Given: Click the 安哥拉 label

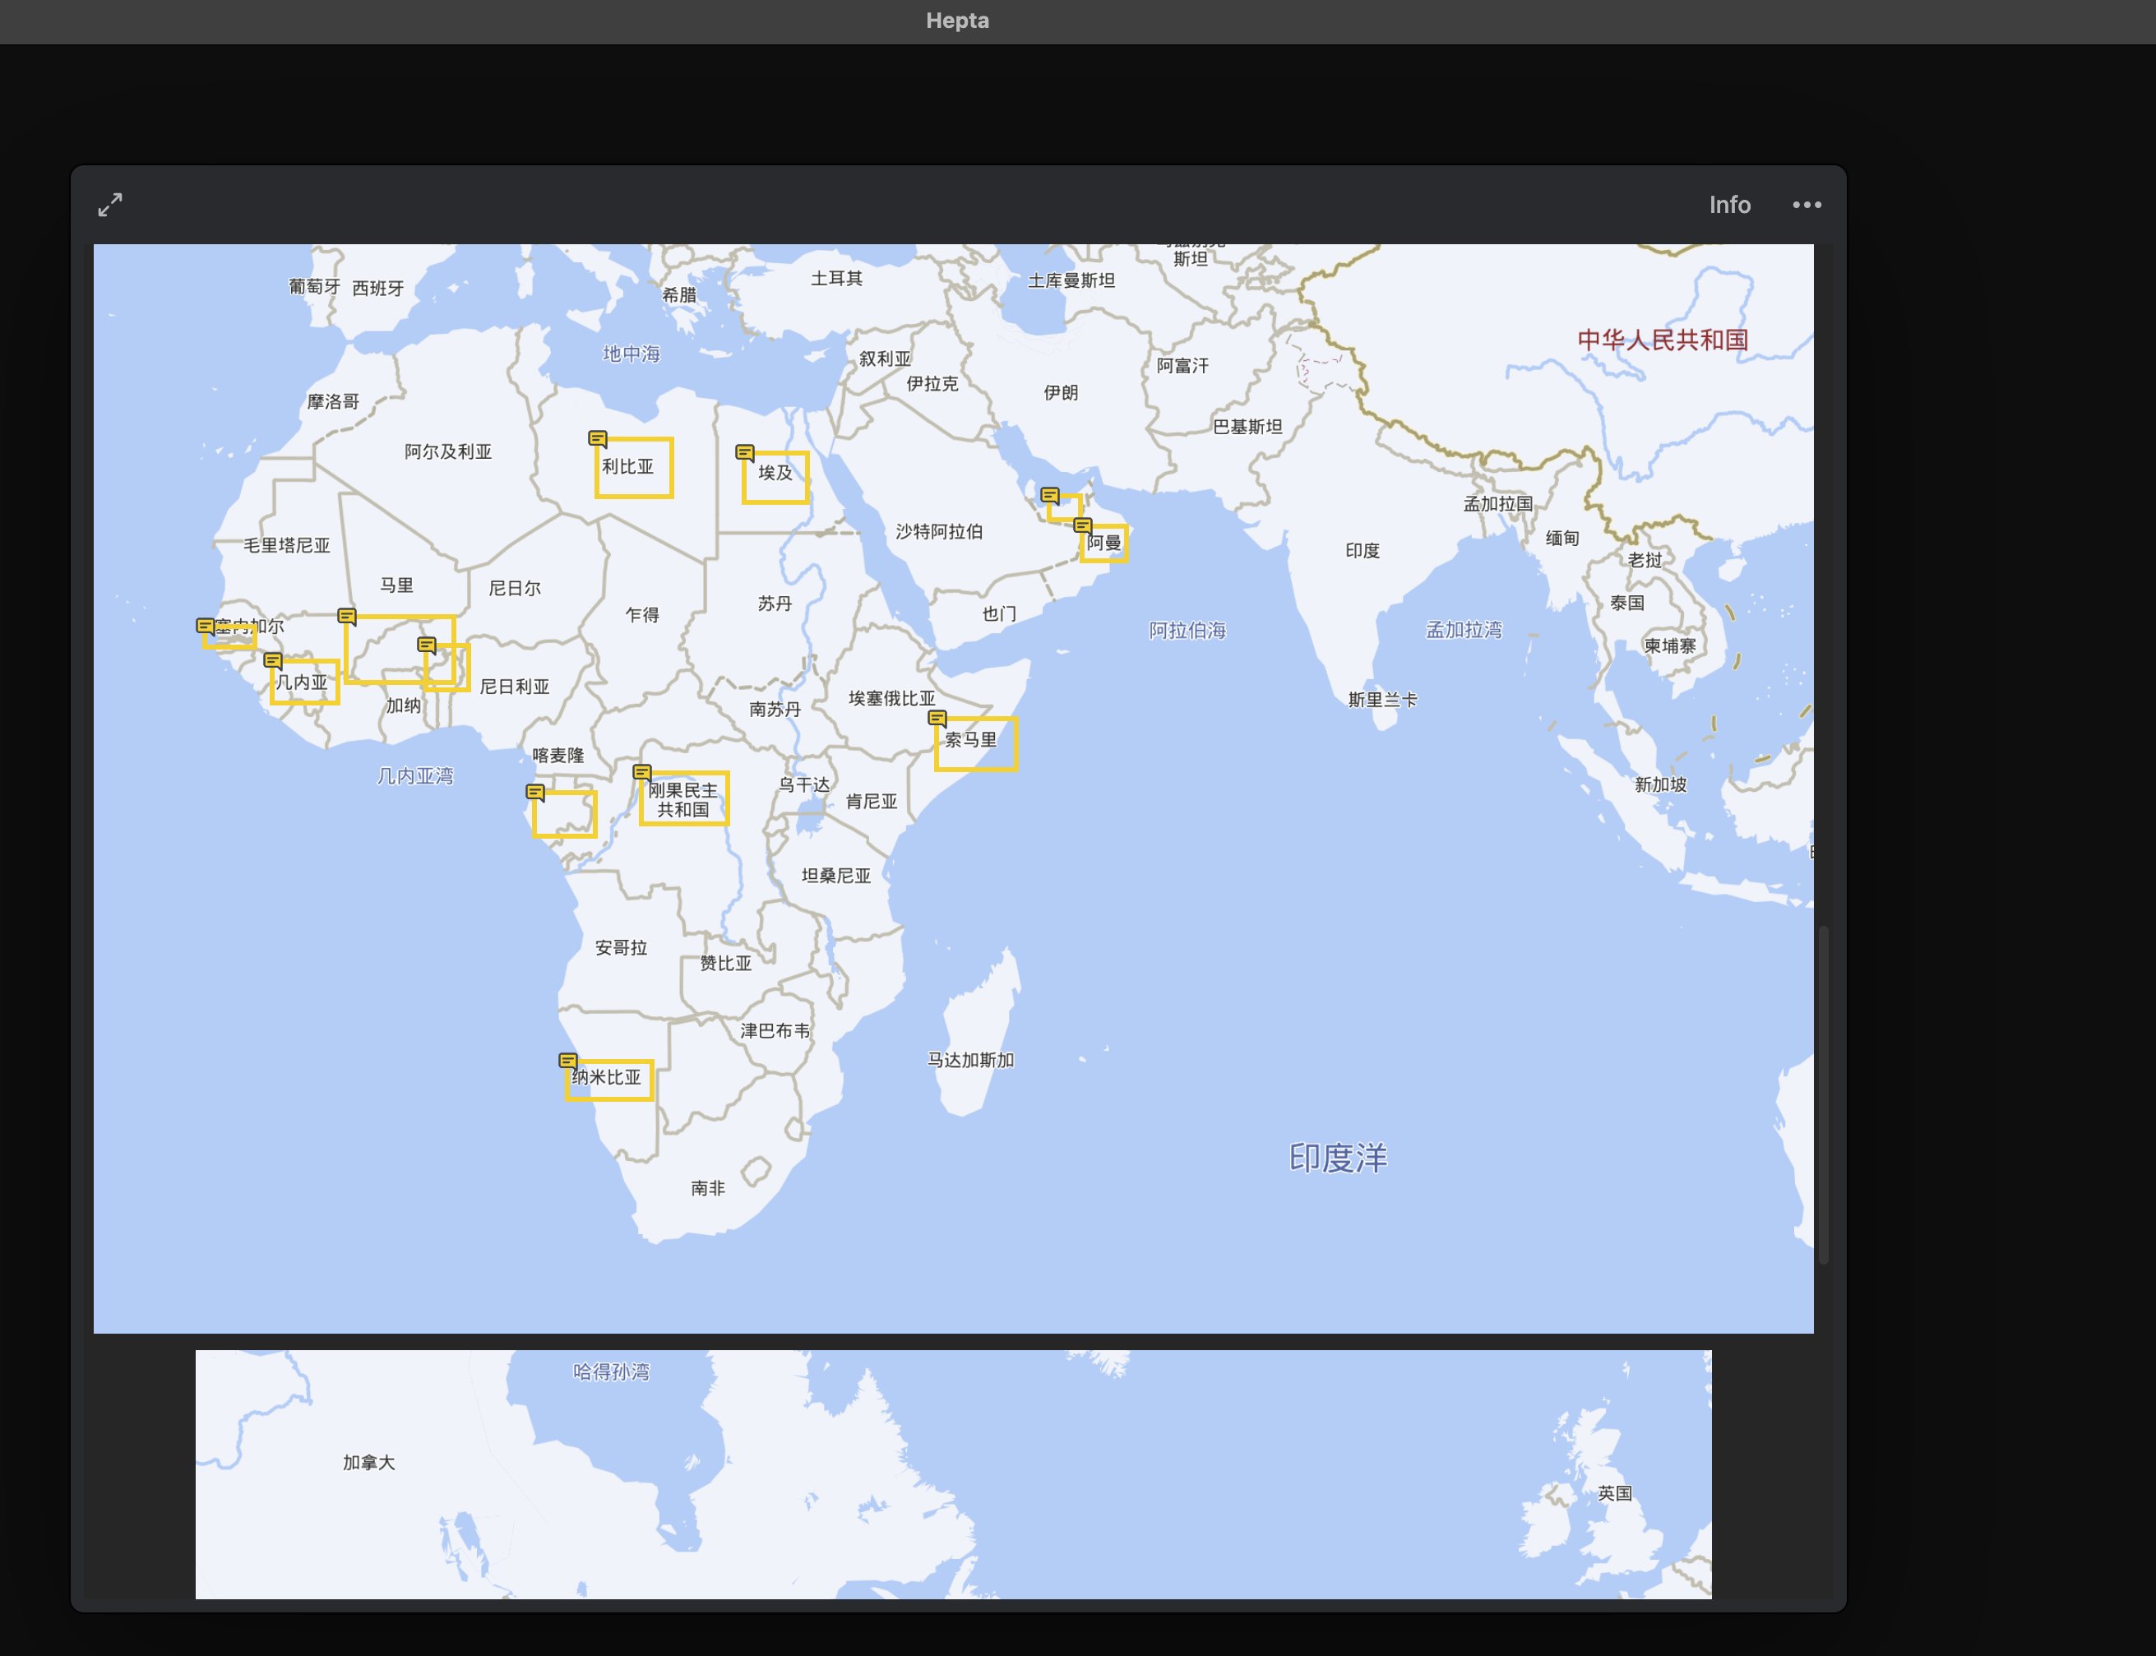Looking at the screenshot, I should coord(621,947).
